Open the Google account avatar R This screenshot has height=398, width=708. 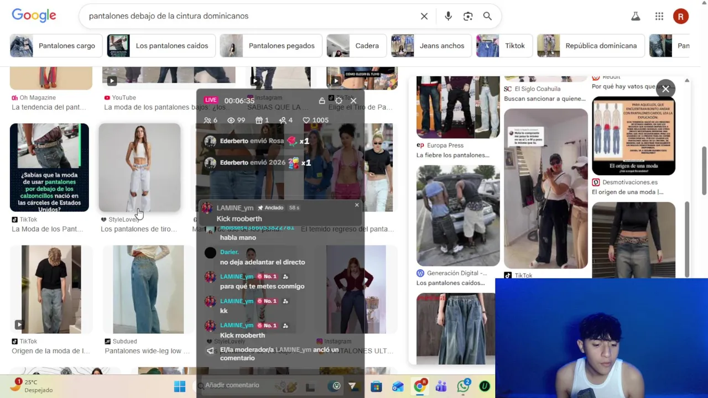pyautogui.click(x=681, y=17)
